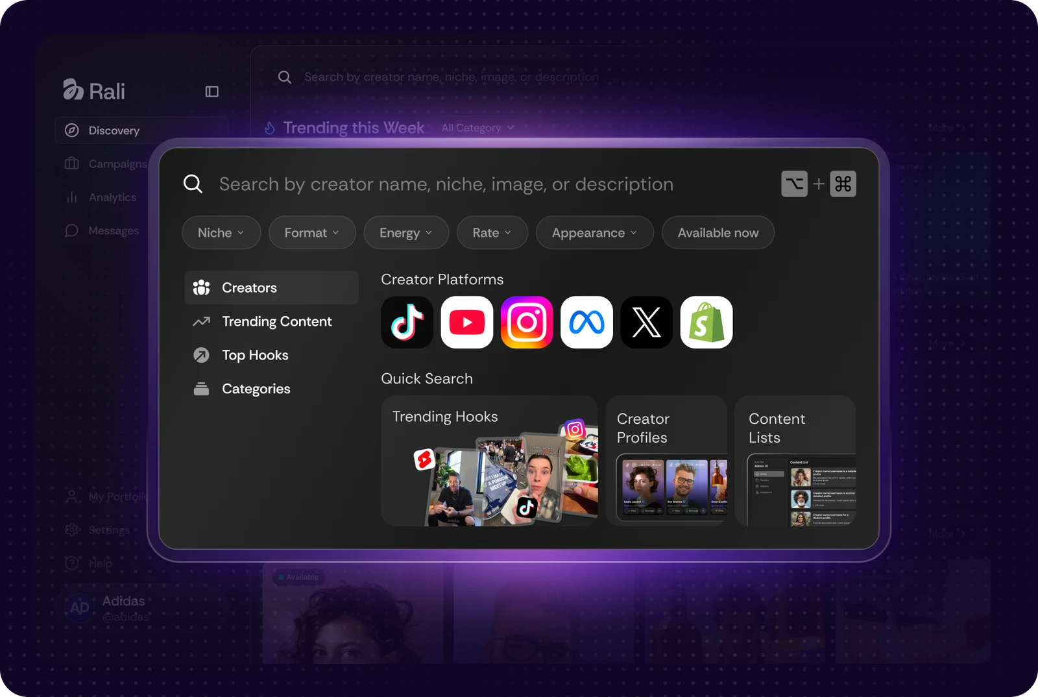Click Help icon in sidebar
1038x697 pixels.
point(72,563)
